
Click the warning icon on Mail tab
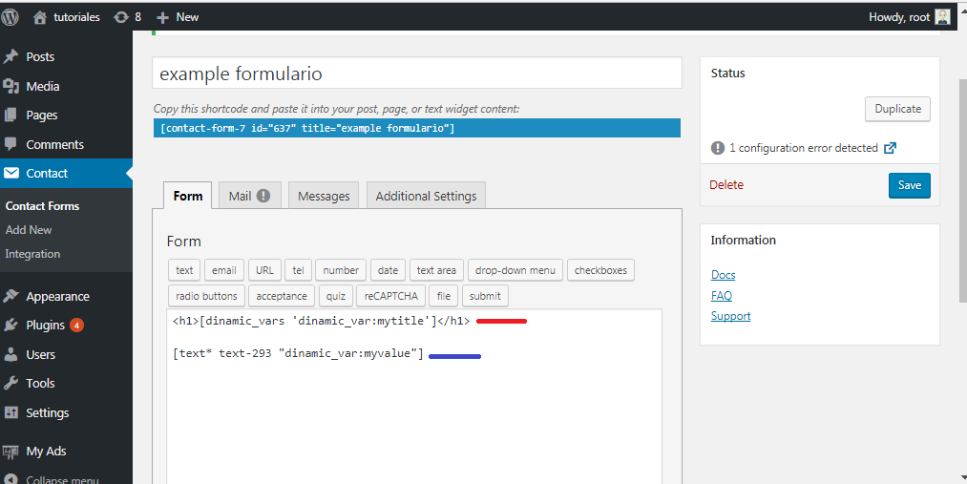tap(263, 196)
